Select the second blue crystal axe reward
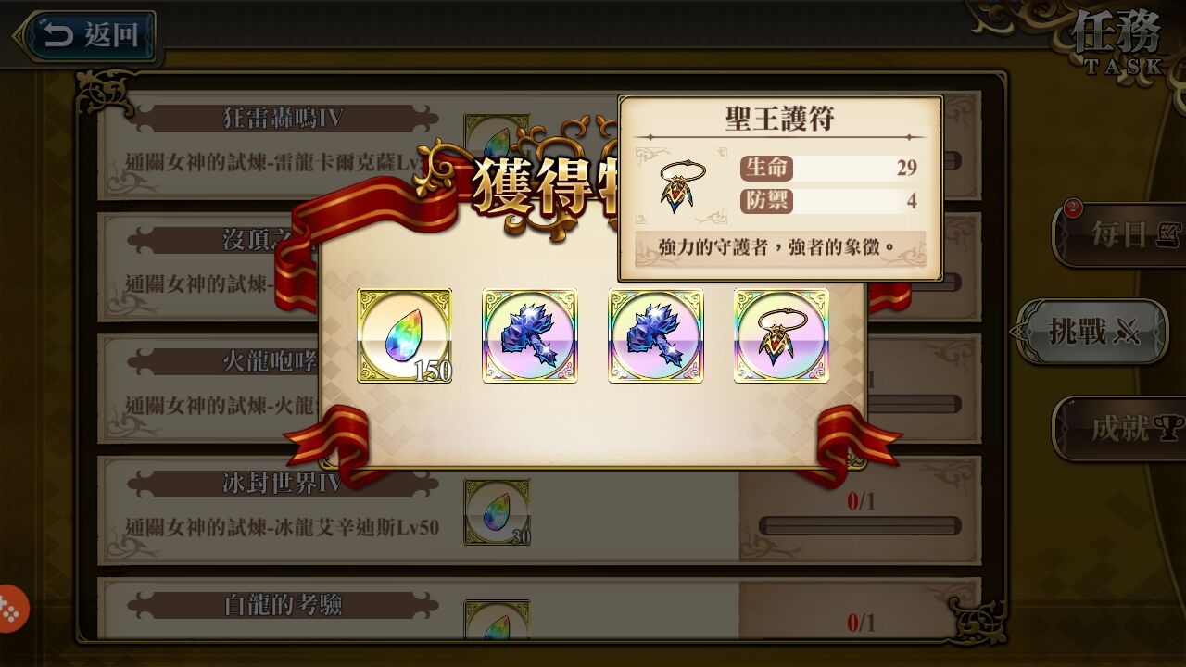 (x=655, y=335)
